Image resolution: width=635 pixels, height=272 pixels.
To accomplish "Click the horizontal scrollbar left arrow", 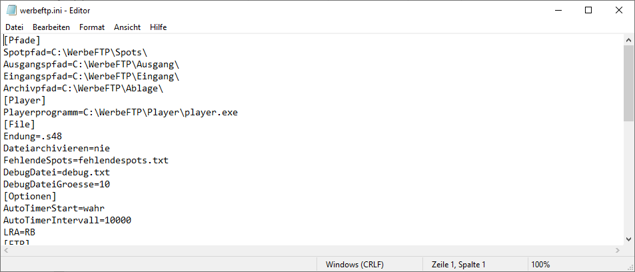I will click(x=6, y=251).
